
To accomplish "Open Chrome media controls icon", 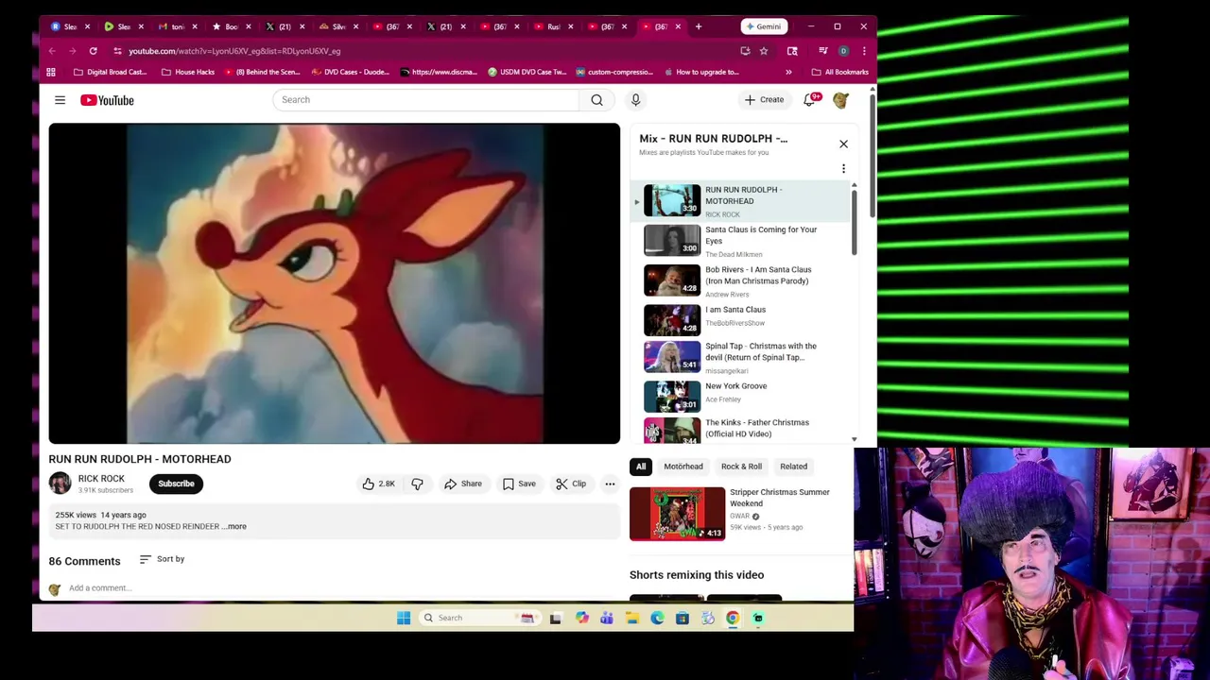I will [x=823, y=51].
